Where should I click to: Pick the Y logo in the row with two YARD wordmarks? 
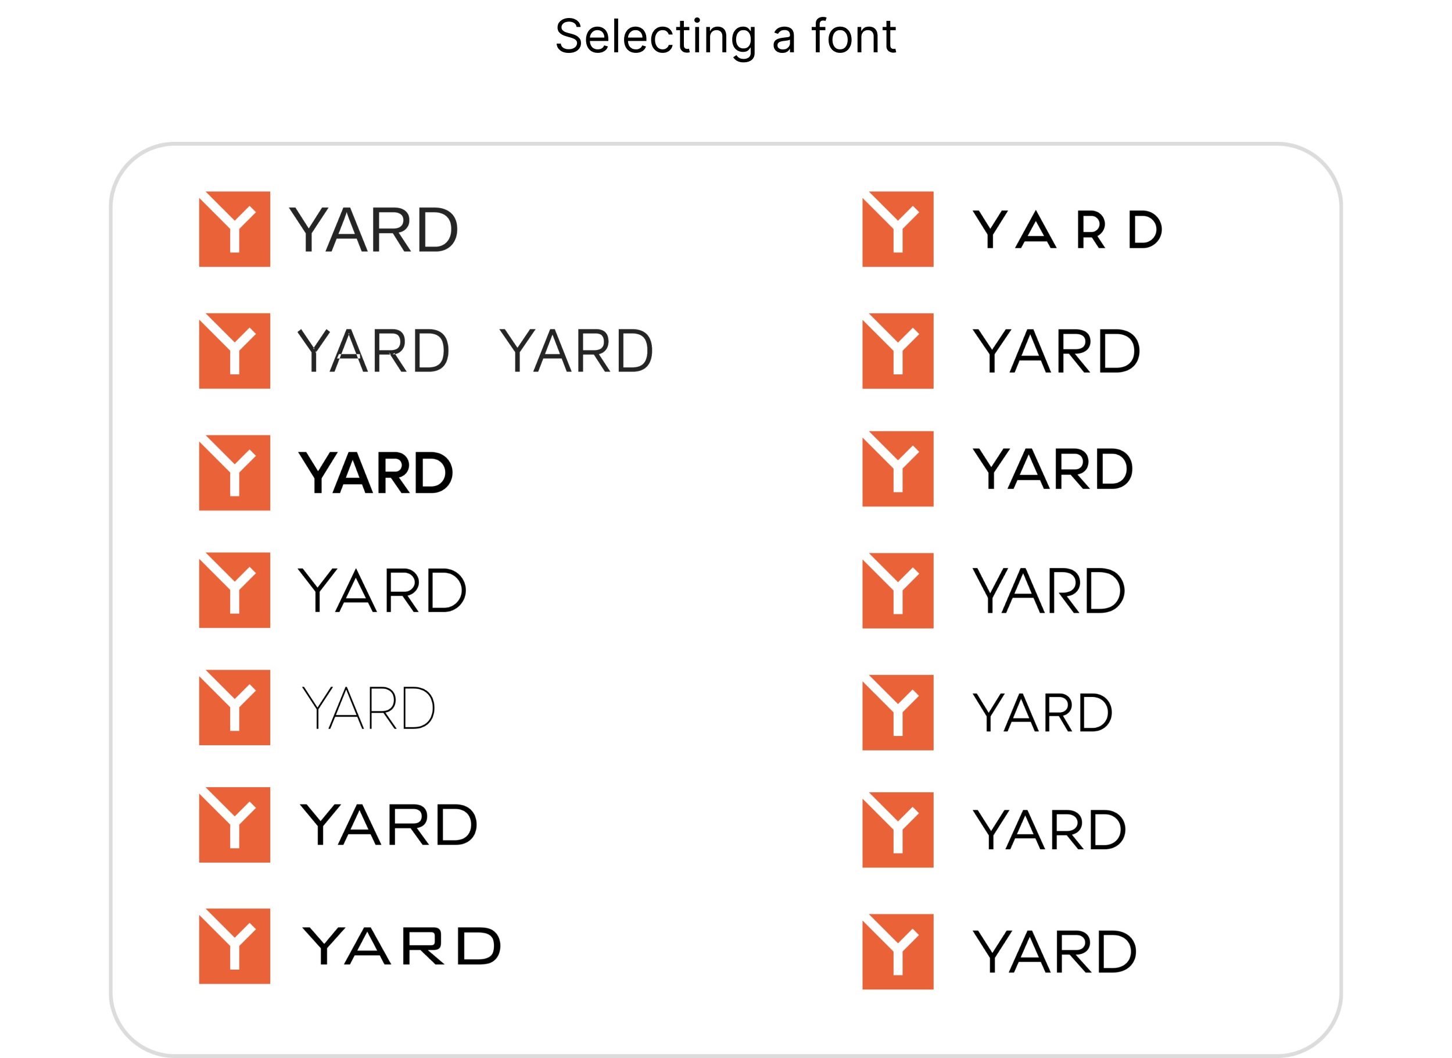pos(234,351)
